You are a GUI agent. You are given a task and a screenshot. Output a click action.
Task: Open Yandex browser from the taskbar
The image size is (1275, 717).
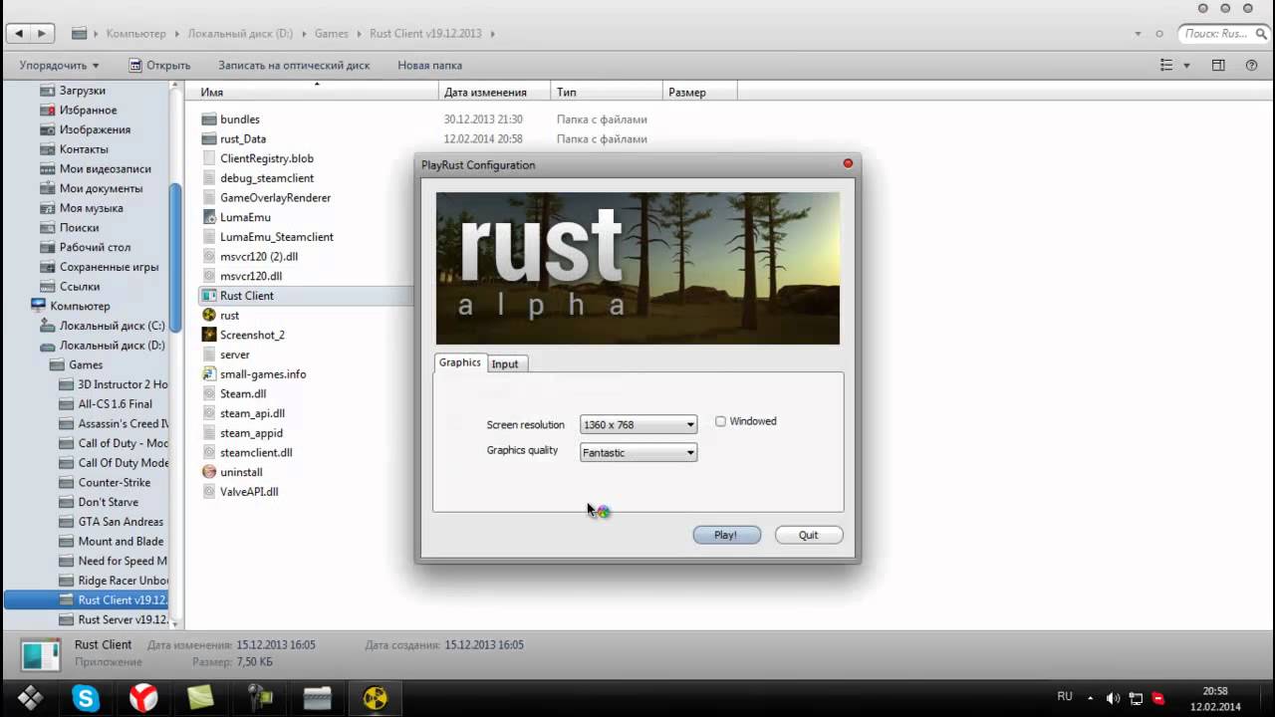click(x=144, y=699)
